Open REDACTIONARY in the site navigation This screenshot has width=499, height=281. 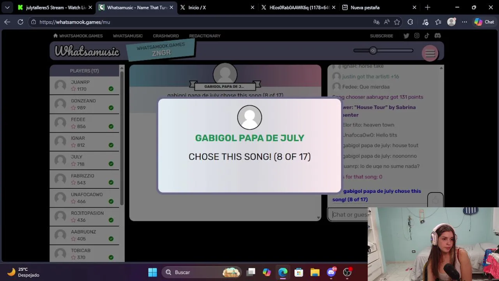pos(205,36)
